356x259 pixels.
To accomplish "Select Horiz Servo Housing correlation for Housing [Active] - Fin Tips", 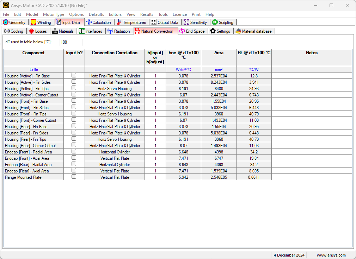I will pyautogui.click(x=115, y=89).
